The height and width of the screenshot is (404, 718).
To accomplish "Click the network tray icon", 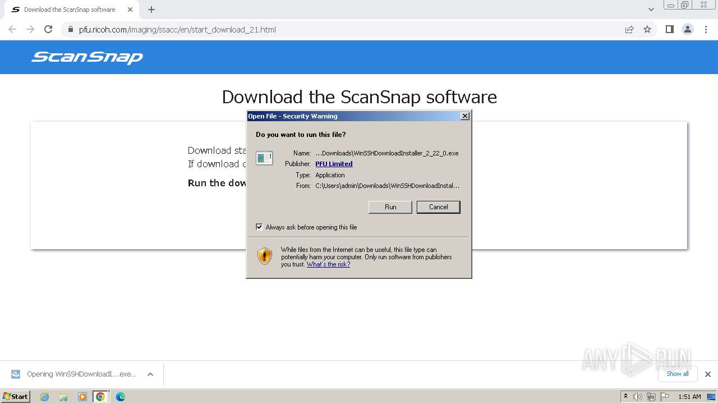I will pos(651,397).
